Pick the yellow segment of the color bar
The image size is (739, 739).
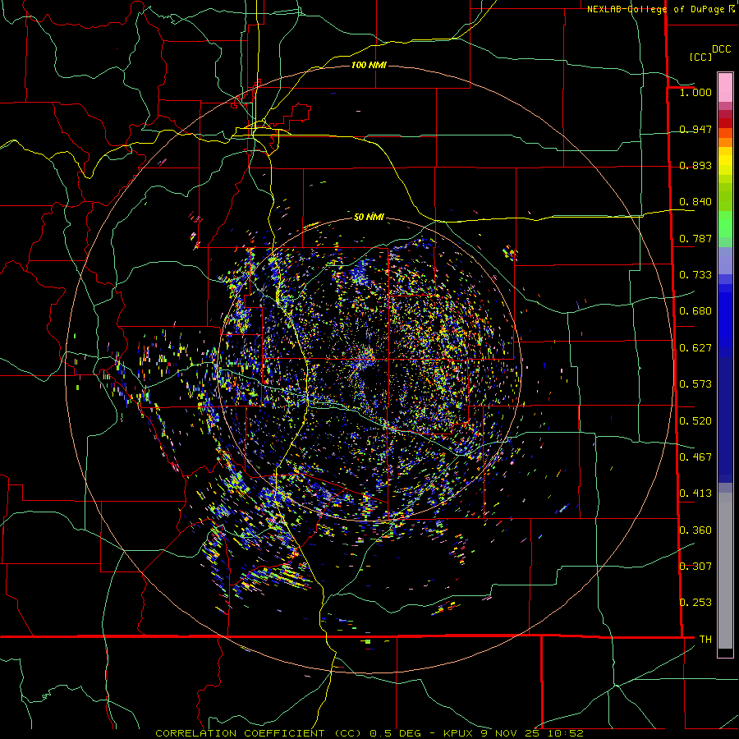tap(725, 161)
